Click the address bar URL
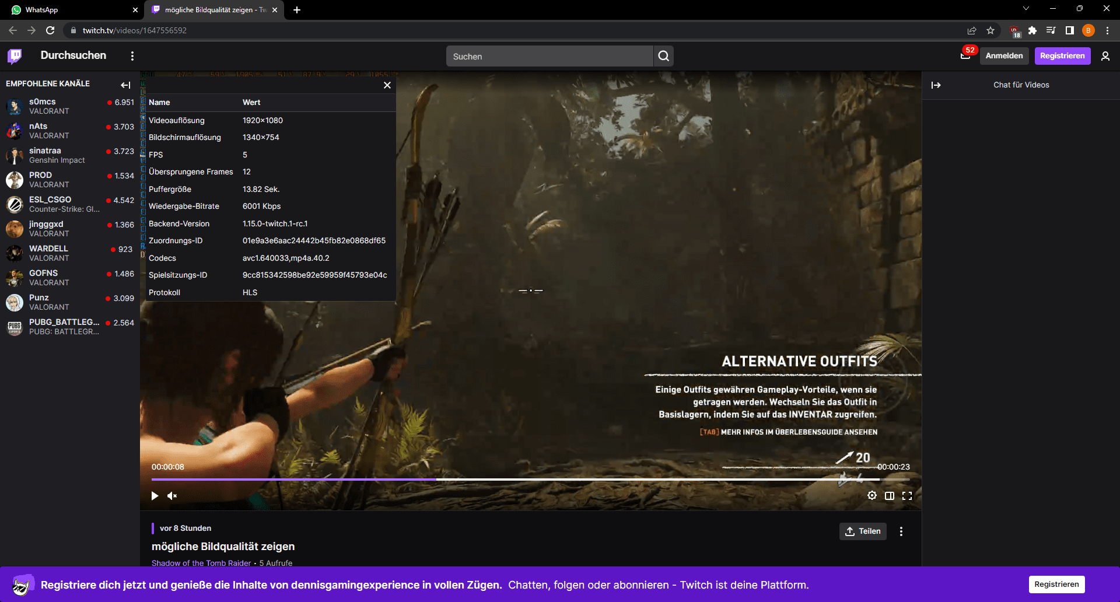1120x602 pixels. [x=135, y=30]
